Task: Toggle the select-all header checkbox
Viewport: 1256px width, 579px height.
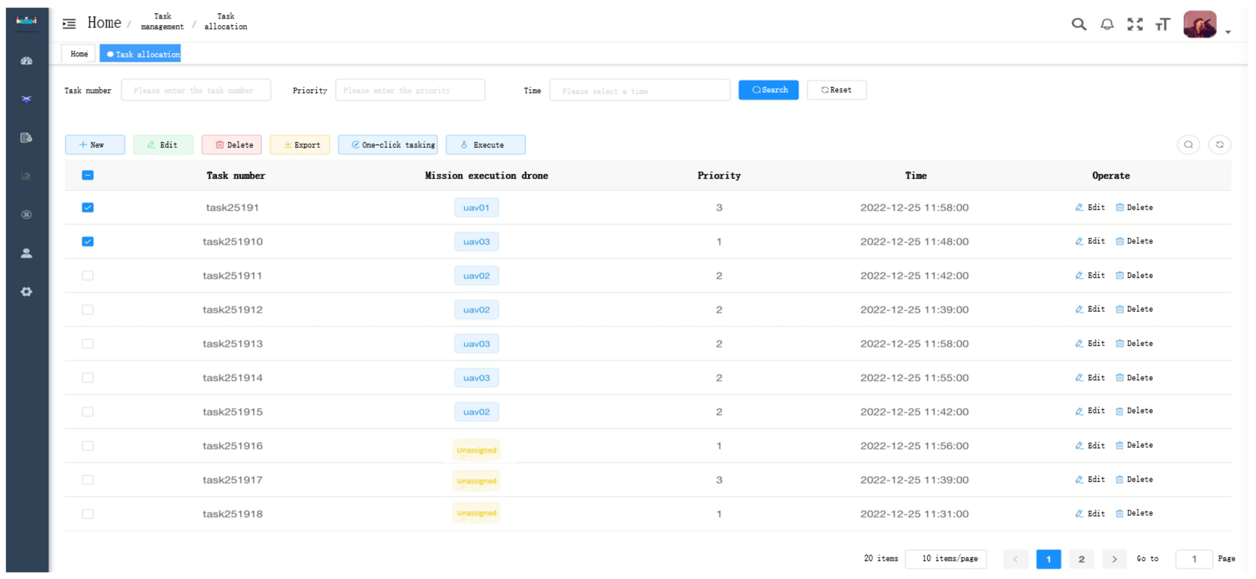Action: [88, 175]
